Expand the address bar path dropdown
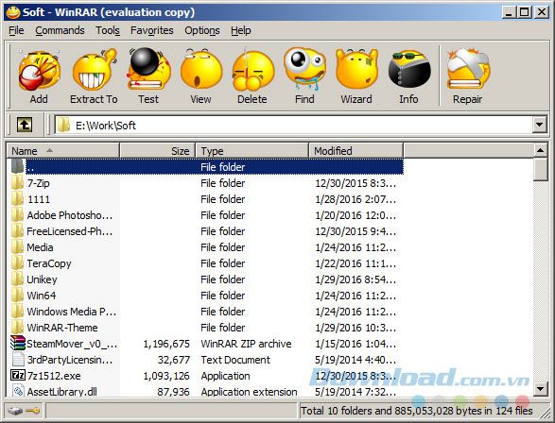Screen dimensions: 555x423 pyautogui.click(x=540, y=125)
